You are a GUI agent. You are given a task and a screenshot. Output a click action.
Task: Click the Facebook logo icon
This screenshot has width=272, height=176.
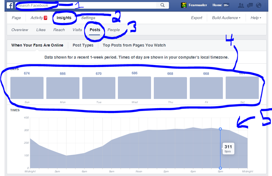pyautogui.click(x=10, y=5)
